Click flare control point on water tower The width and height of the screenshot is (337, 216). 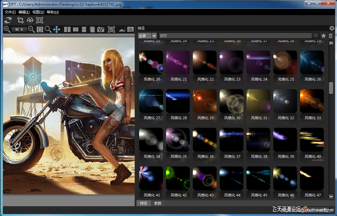click(33, 77)
